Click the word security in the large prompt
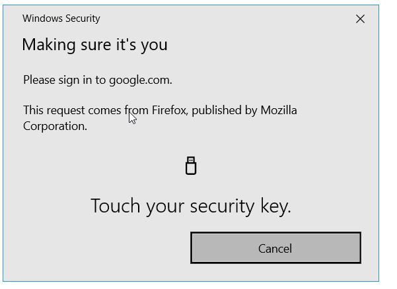The height and width of the screenshot is (289, 397). 222,207
